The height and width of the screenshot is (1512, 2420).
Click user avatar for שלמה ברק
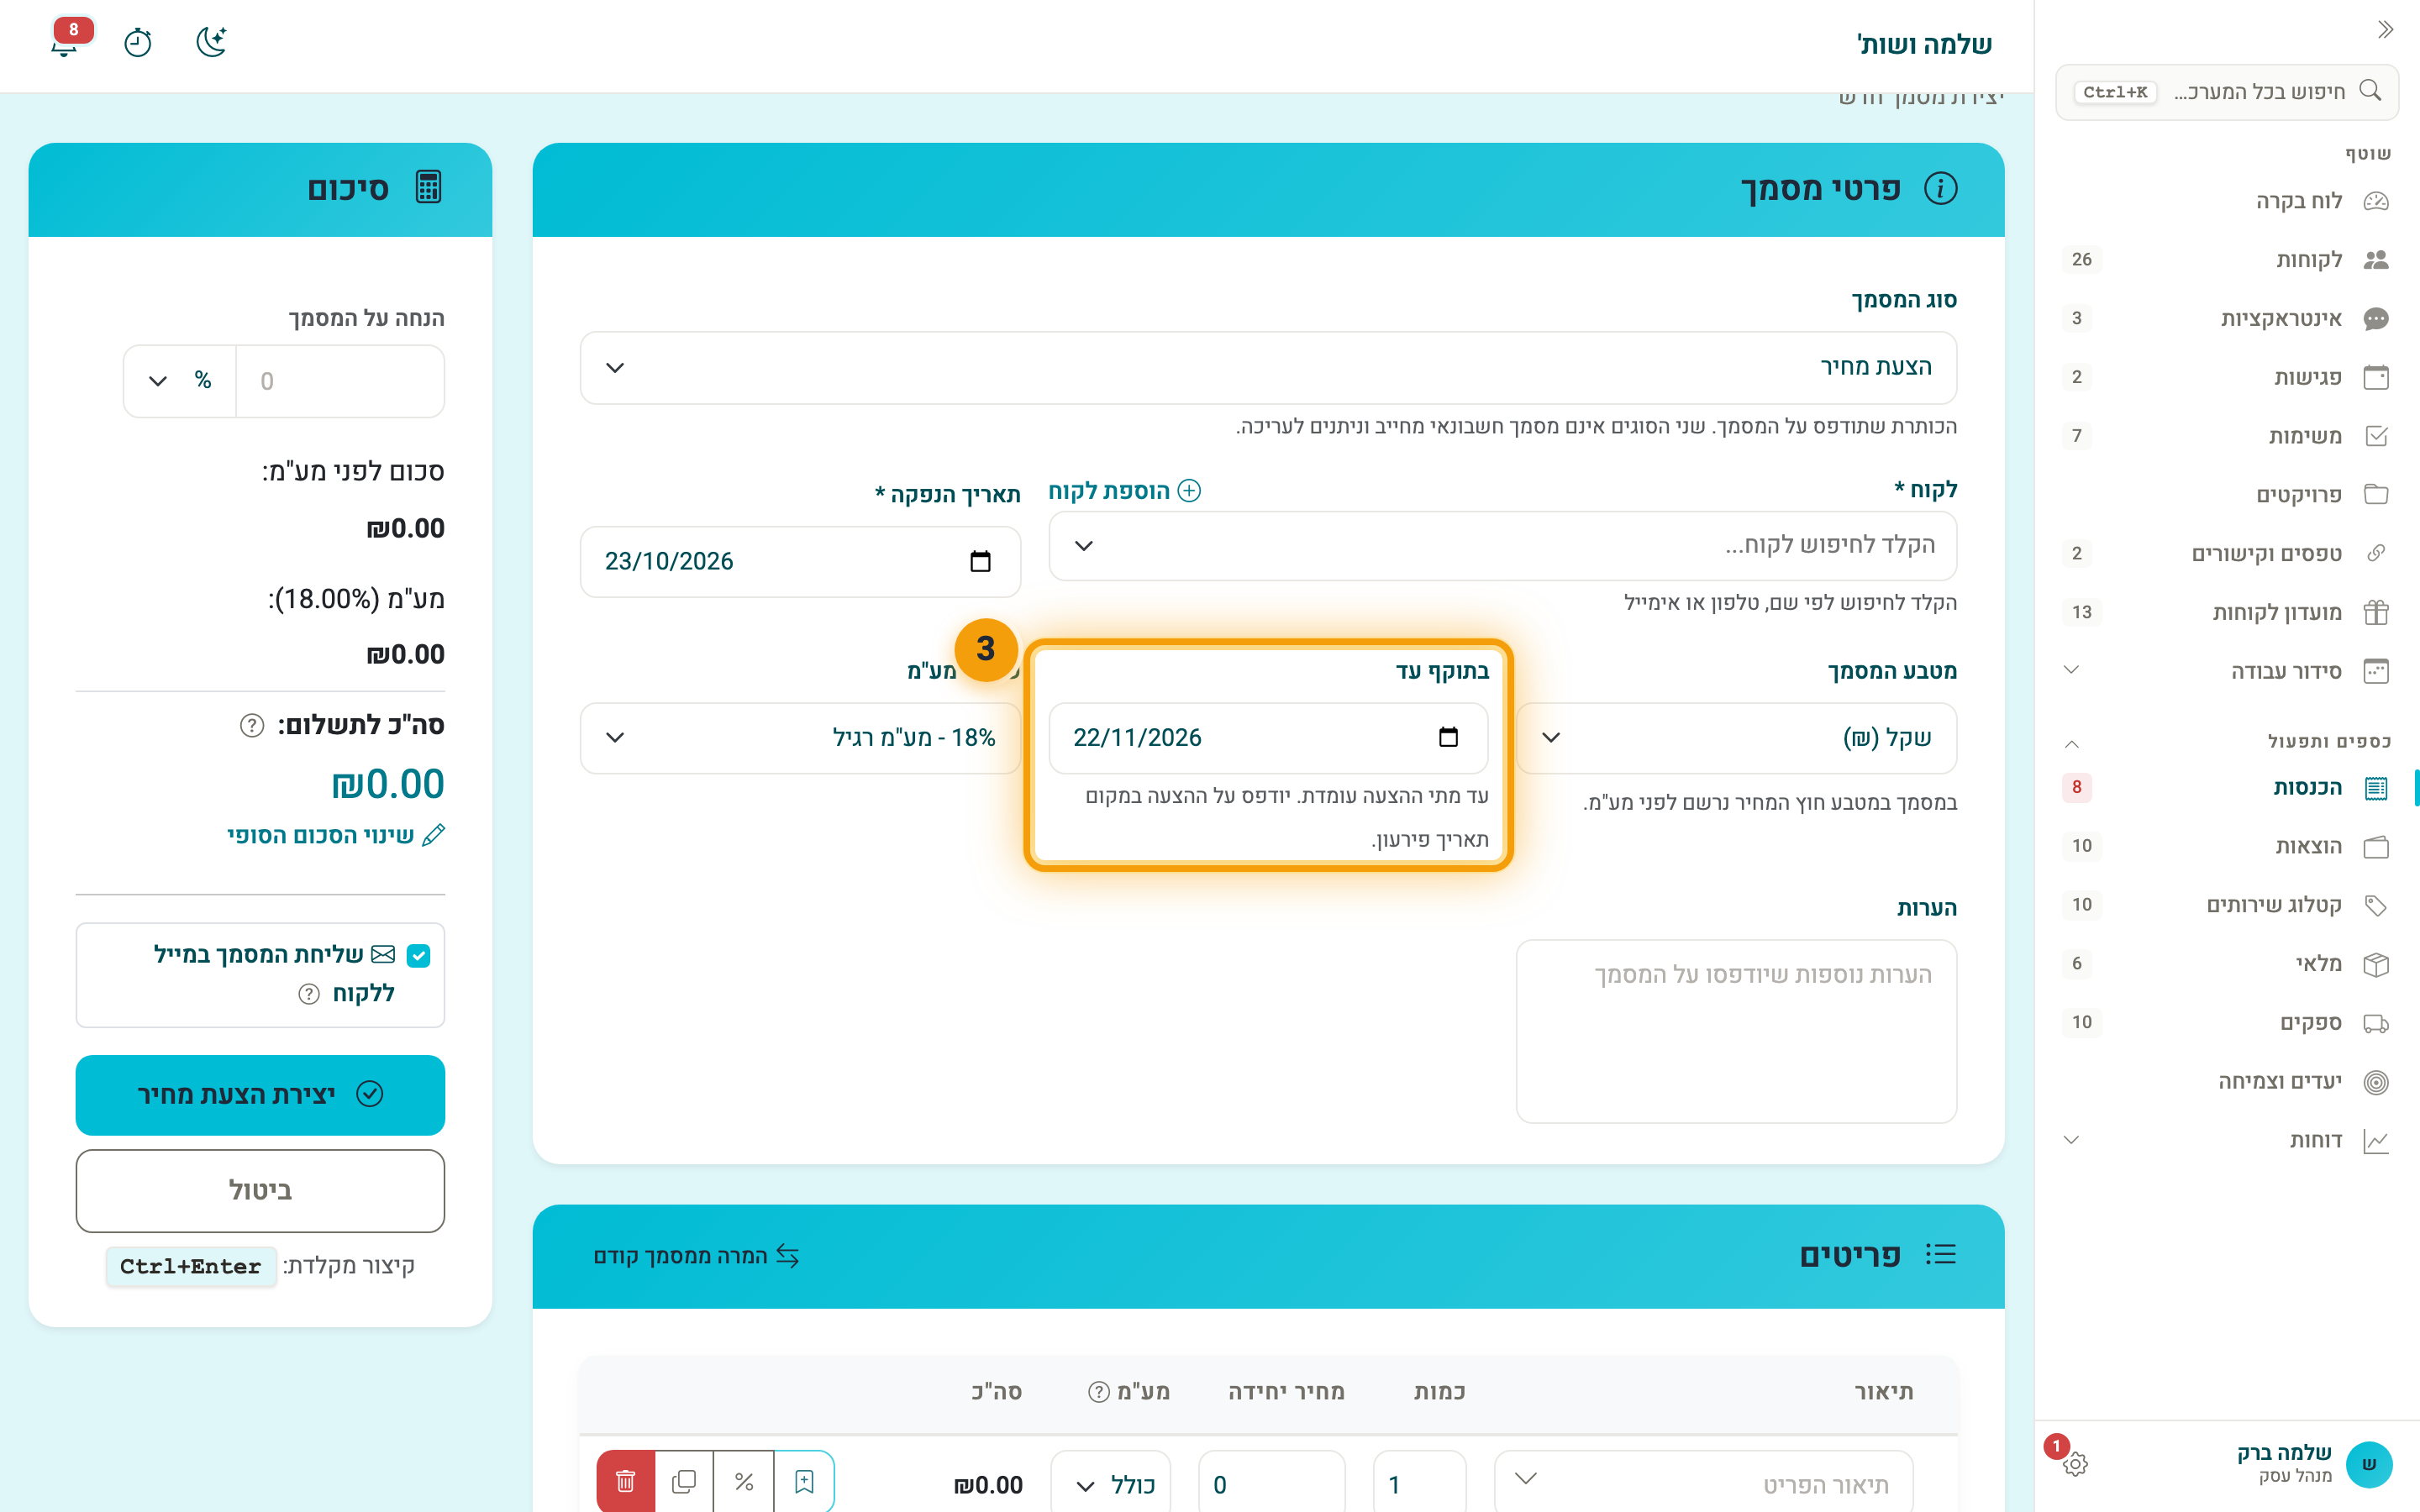(x=2369, y=1464)
